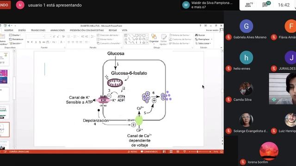This screenshot has width=296, height=166.
Task: Fit slide to window icon
Action: tap(222, 152)
